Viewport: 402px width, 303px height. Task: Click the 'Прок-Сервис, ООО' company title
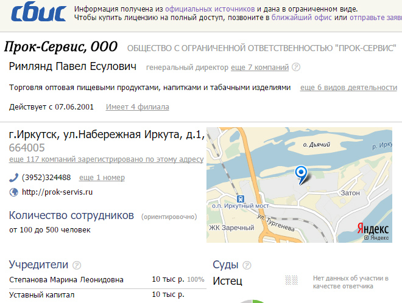coord(61,47)
